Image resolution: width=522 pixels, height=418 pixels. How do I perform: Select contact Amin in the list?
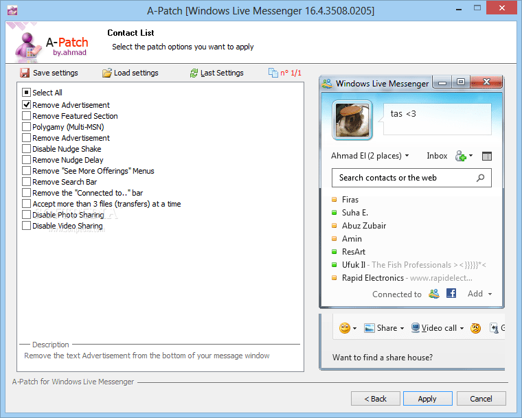pos(352,239)
